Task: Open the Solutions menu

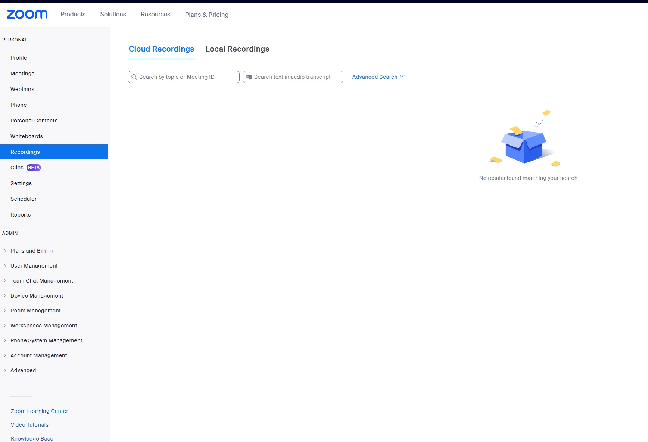Action: coord(113,14)
